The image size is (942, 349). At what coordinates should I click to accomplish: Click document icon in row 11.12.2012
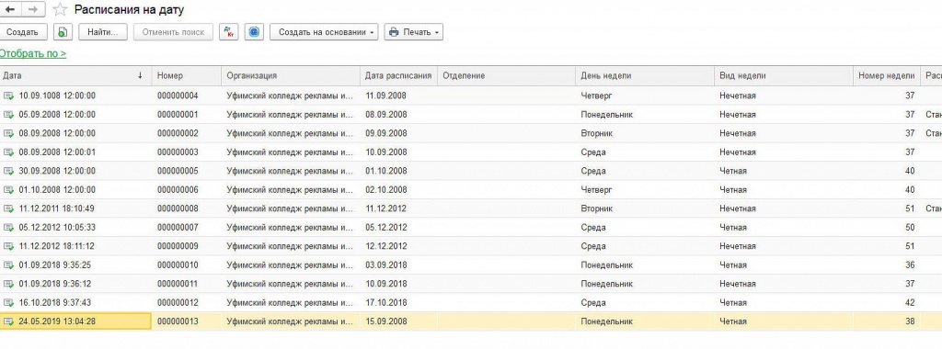pos(8,246)
